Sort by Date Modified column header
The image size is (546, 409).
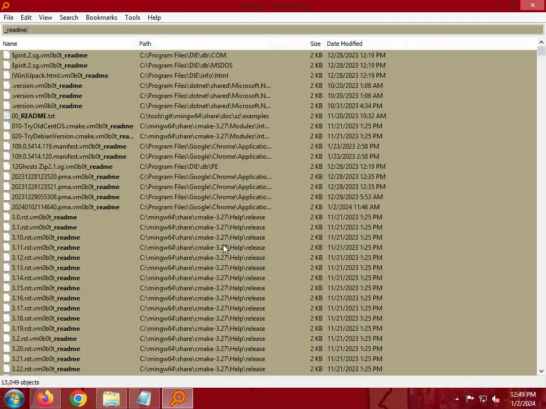pos(365,44)
